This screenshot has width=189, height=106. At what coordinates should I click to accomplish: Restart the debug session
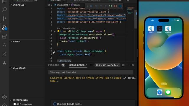coord(110,6)
